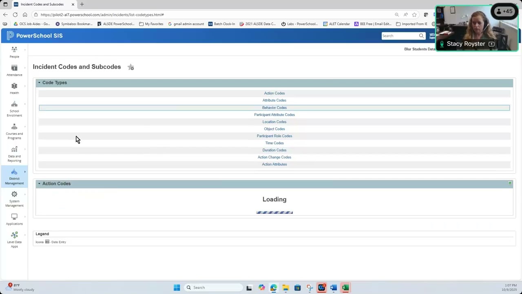Open Snipping Tool from the taskbar
This screenshot has width=522, height=294.
click(x=310, y=287)
